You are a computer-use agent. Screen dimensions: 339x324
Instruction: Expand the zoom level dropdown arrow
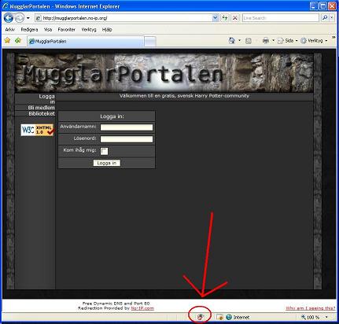(326, 317)
